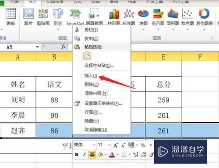219x168 pixels.
Task: Expand the Name Box dropdown arrow
Action: 37,47
